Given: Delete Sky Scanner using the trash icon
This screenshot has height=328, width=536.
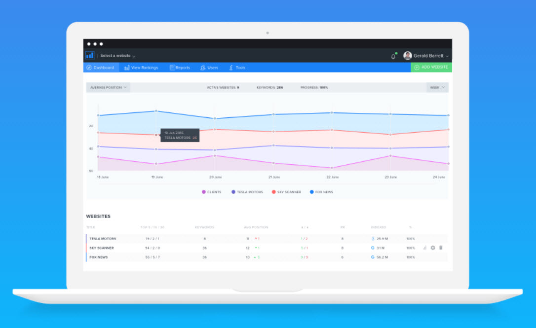Looking at the screenshot, I should 441,248.
